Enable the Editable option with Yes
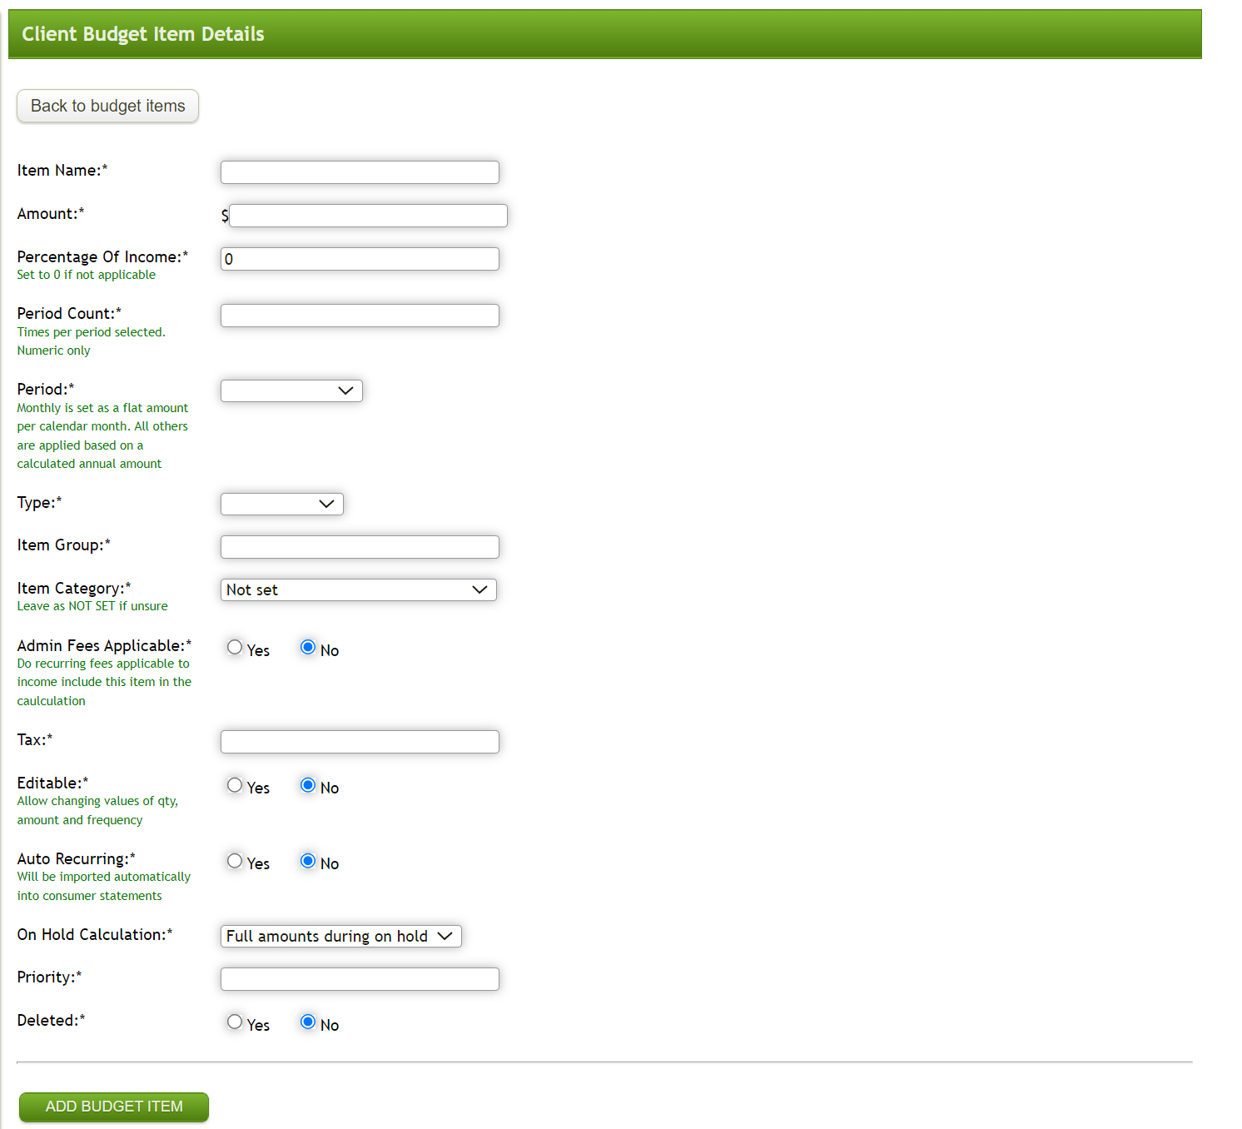Screen dimensions: 1242x1129 [235, 784]
